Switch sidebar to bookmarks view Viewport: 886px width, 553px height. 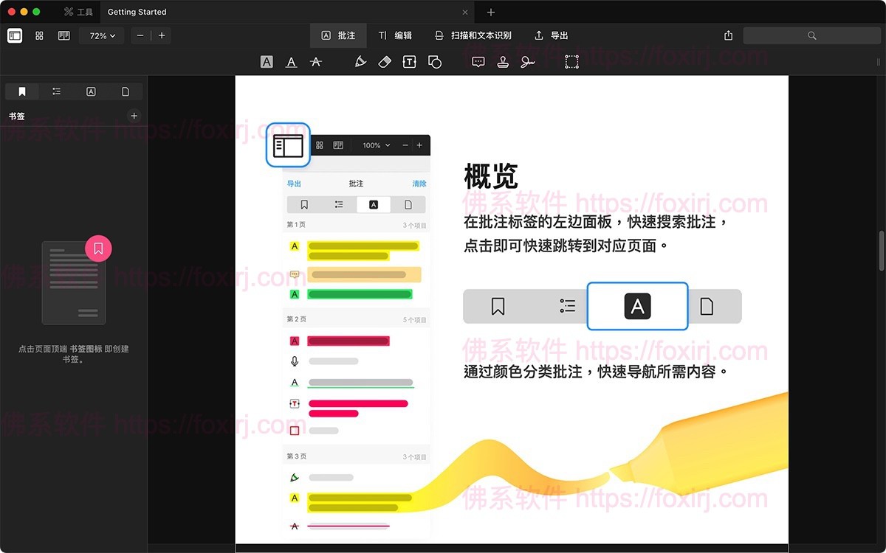tap(21, 91)
